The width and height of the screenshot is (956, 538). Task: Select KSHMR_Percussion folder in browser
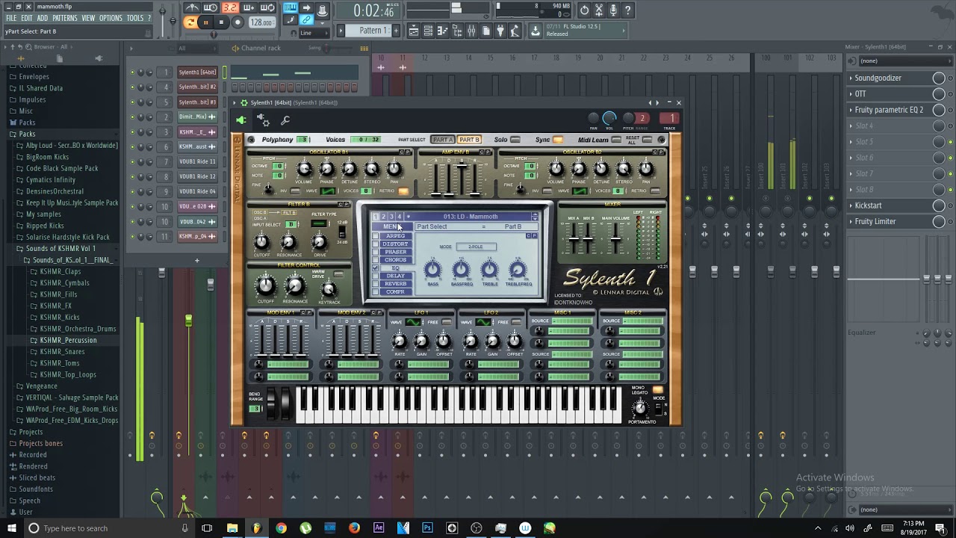coord(68,340)
